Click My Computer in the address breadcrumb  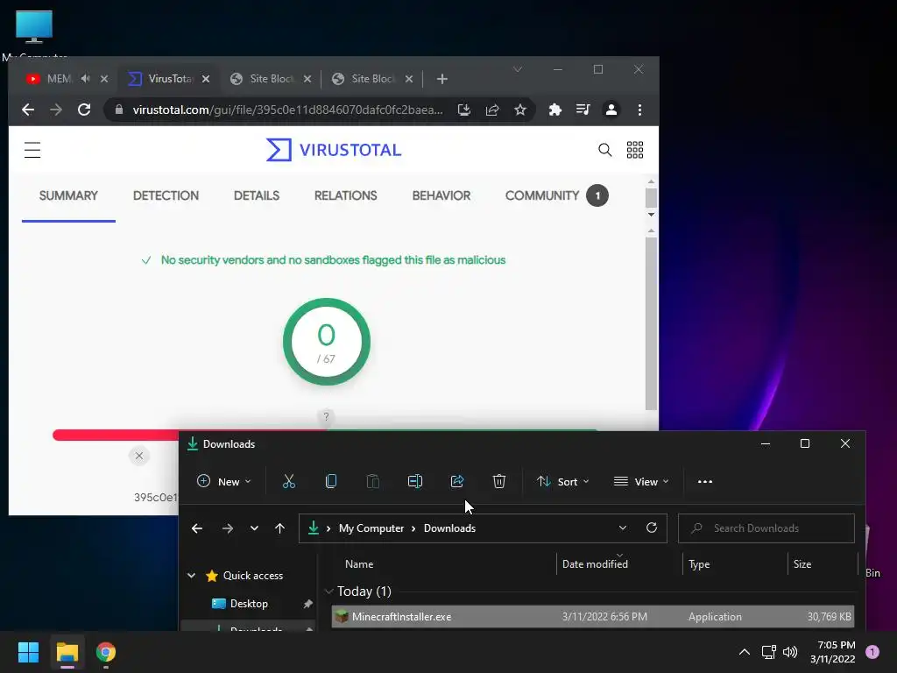[x=371, y=528]
